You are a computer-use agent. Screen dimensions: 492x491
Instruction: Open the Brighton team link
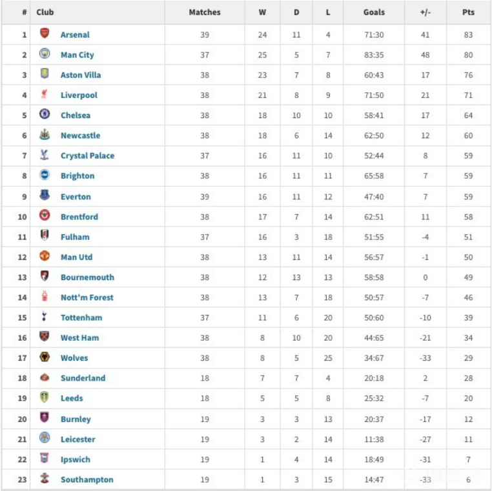(77, 175)
